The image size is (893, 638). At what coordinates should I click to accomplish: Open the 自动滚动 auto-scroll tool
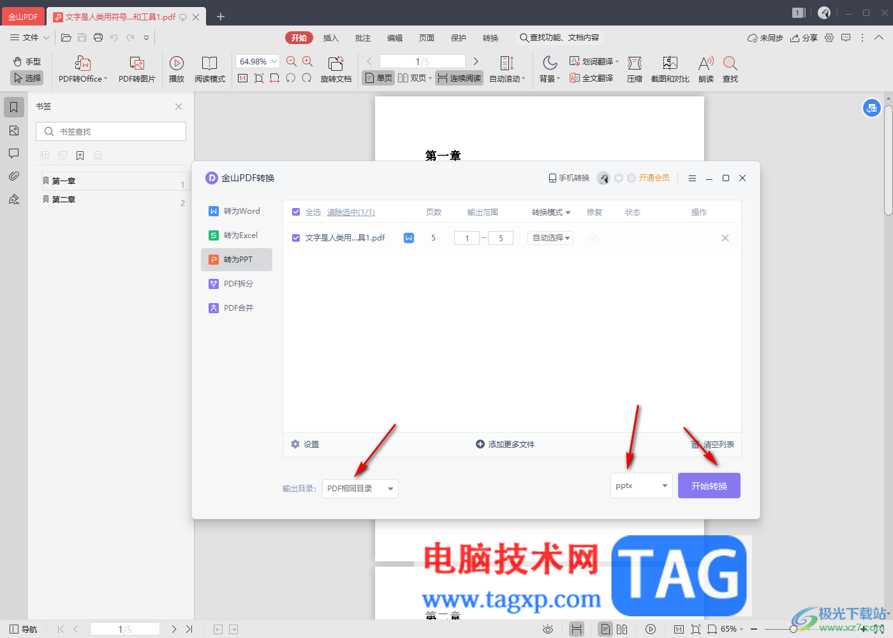tap(507, 69)
